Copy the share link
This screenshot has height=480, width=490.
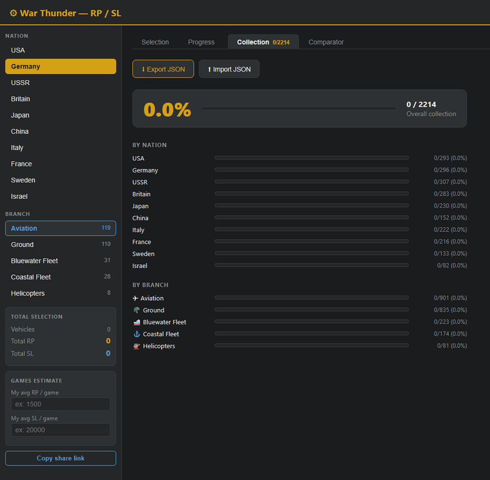coord(61,458)
